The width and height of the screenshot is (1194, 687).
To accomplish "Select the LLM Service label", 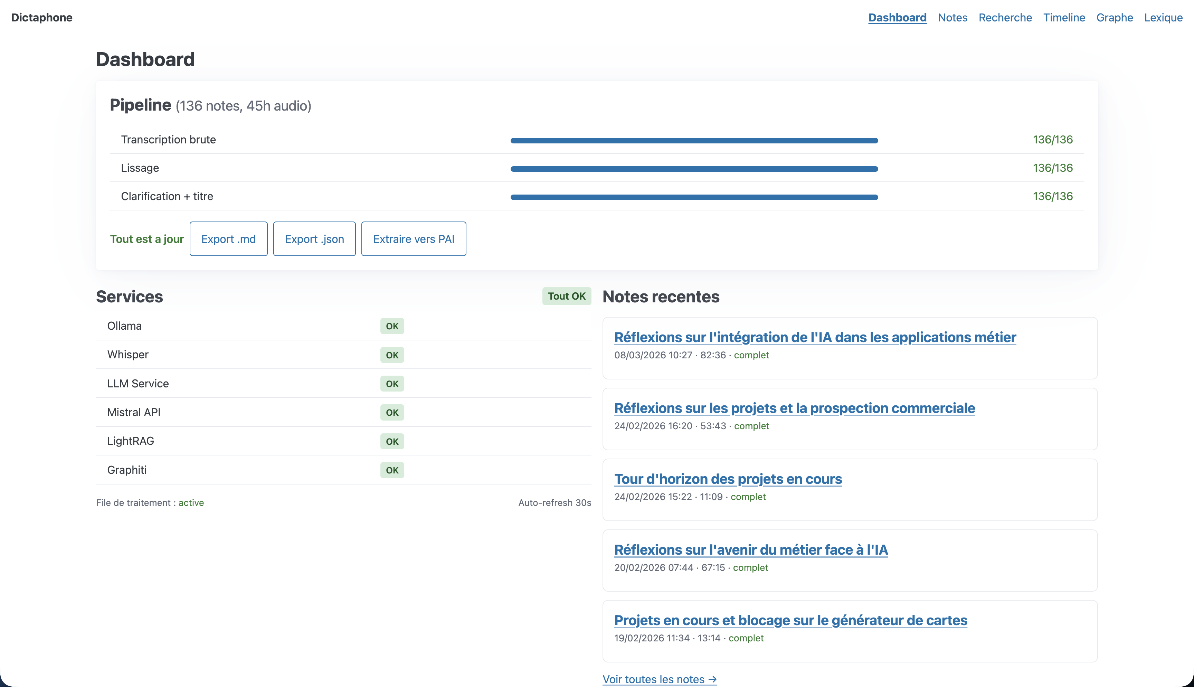I will [x=138, y=384].
